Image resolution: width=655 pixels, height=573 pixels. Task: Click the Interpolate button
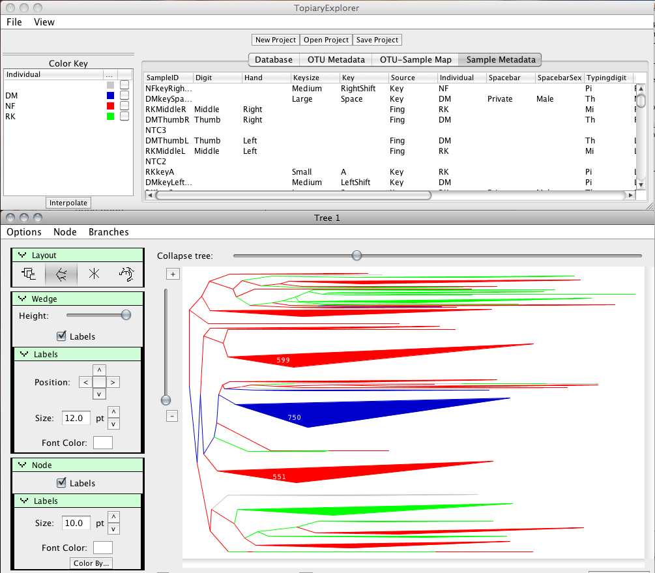(68, 203)
